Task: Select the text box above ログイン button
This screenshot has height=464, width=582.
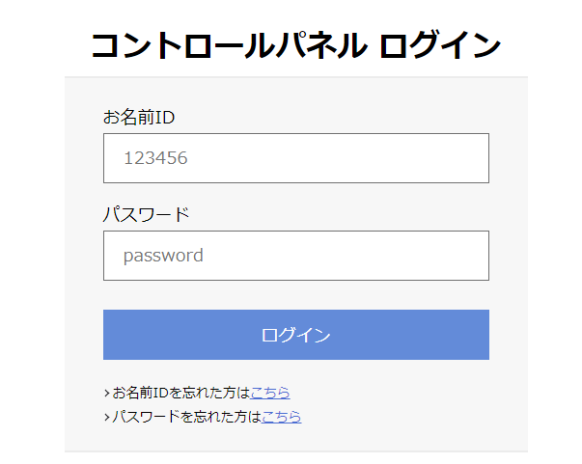Action: click(x=295, y=256)
